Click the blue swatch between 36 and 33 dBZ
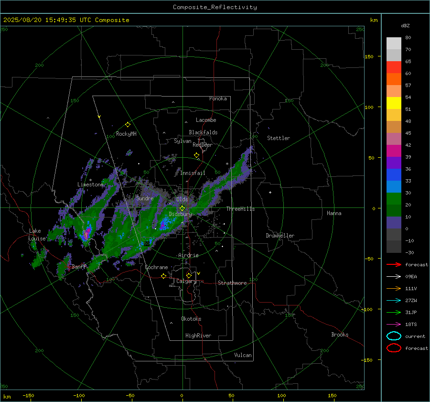This screenshot has height=402, width=430. click(x=394, y=175)
